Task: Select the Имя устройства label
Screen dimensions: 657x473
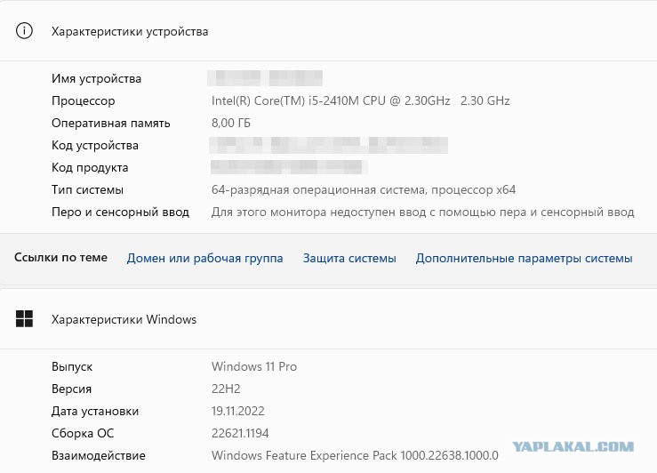Action: click(x=96, y=79)
